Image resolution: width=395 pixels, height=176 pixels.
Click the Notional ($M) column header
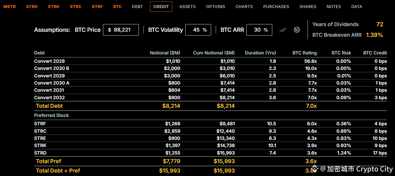[x=165, y=53]
